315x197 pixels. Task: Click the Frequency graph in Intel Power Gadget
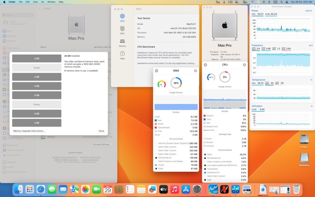[x=283, y=63]
